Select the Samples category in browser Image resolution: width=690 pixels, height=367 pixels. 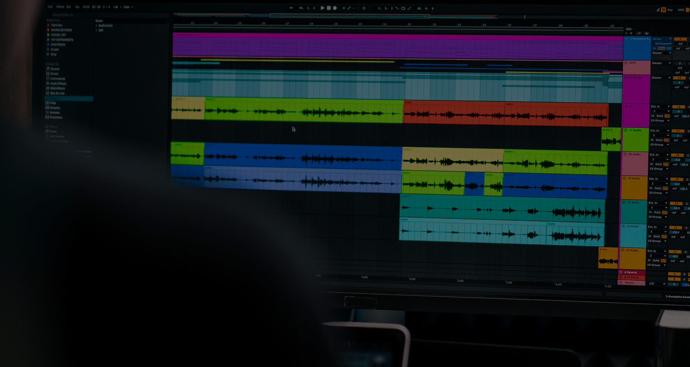click(55, 108)
